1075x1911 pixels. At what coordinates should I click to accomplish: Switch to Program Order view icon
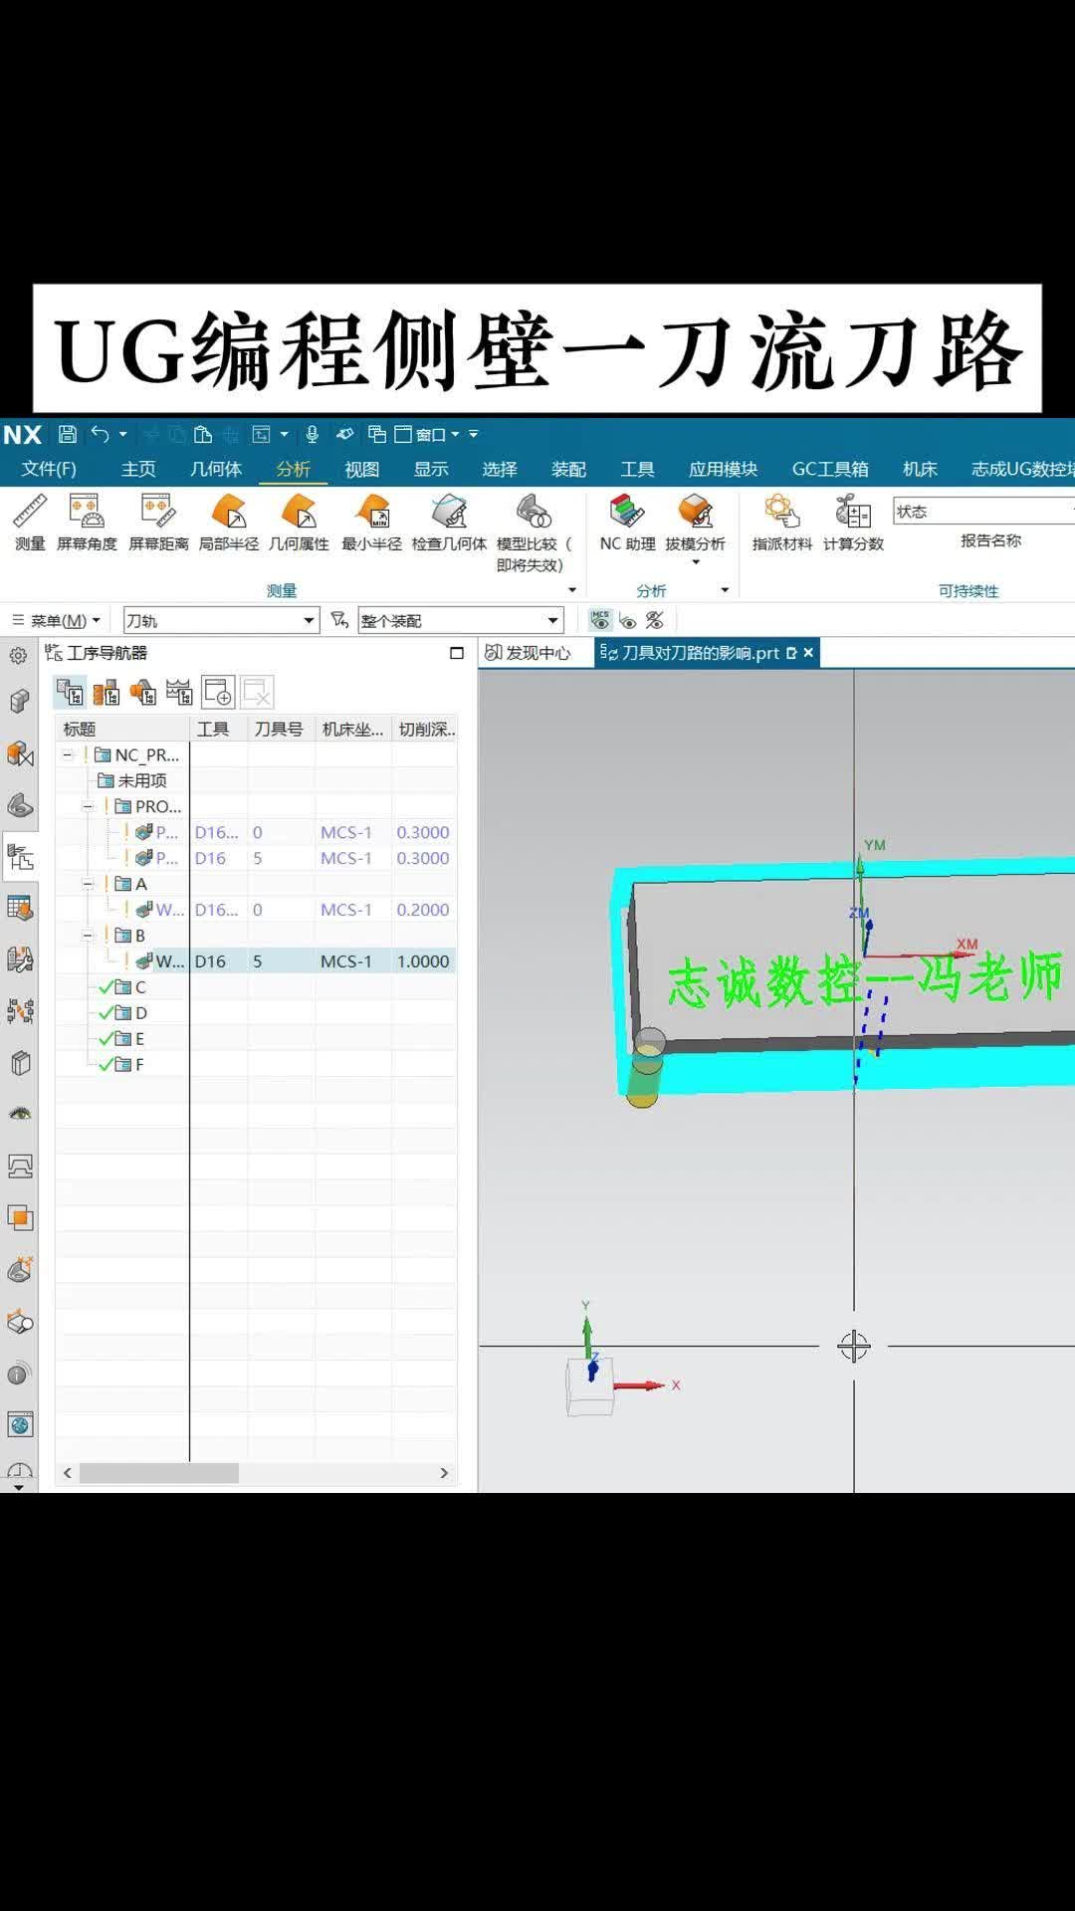pyautogui.click(x=70, y=692)
